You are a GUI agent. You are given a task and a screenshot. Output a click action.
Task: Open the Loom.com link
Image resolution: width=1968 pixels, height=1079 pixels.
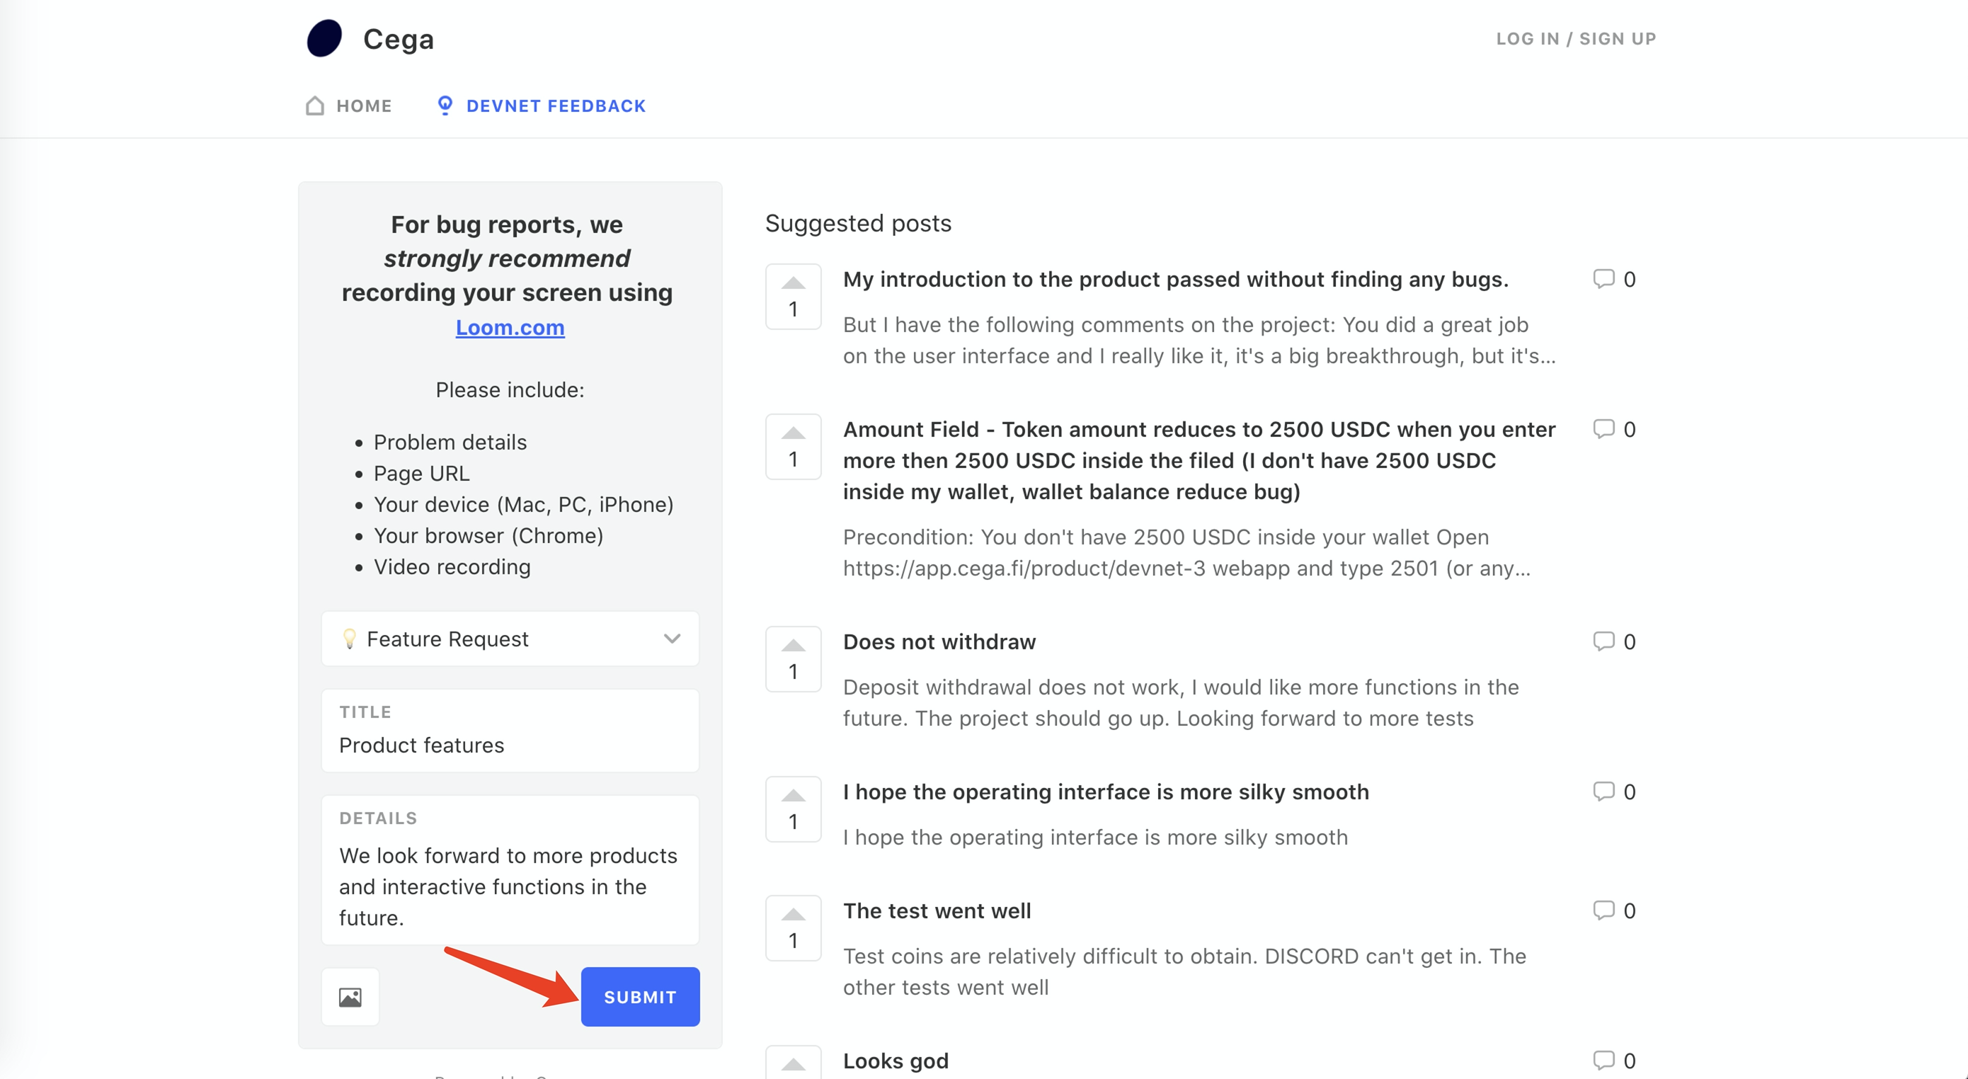point(510,327)
